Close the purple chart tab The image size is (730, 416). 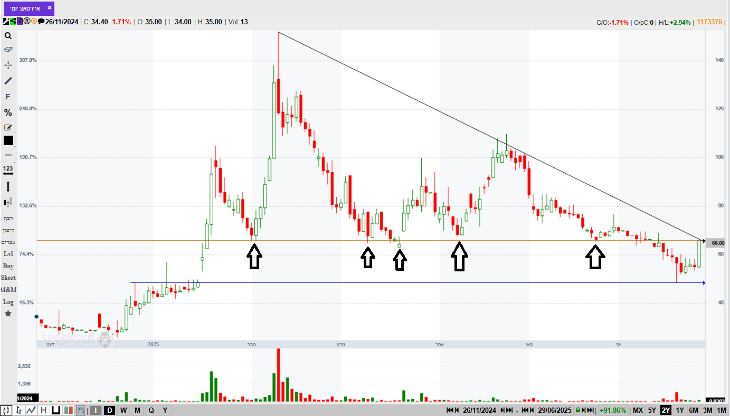[x=49, y=8]
